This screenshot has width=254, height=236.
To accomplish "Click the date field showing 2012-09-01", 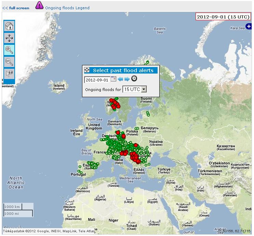I will [x=97, y=80].
